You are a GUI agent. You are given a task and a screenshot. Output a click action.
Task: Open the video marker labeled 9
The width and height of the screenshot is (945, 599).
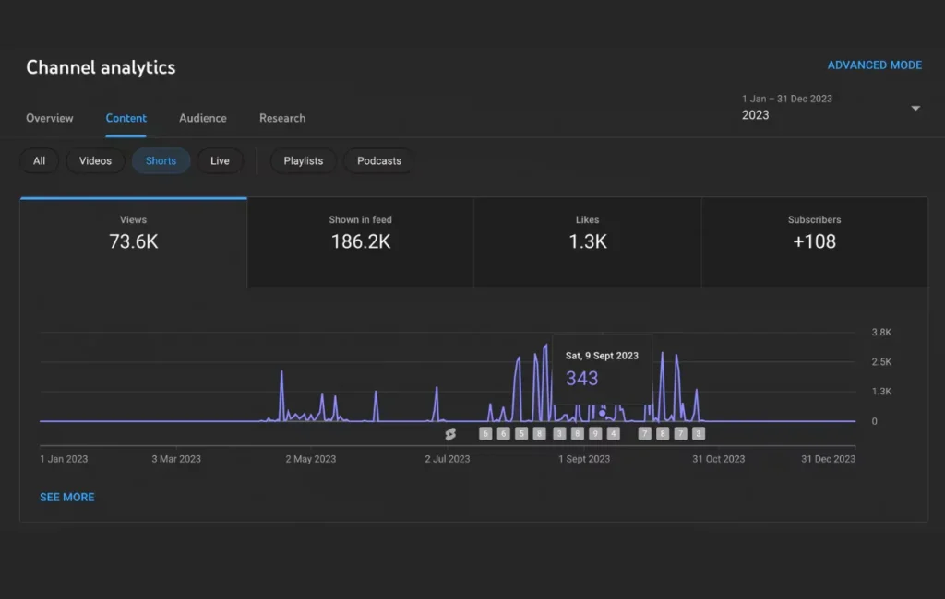pos(595,433)
